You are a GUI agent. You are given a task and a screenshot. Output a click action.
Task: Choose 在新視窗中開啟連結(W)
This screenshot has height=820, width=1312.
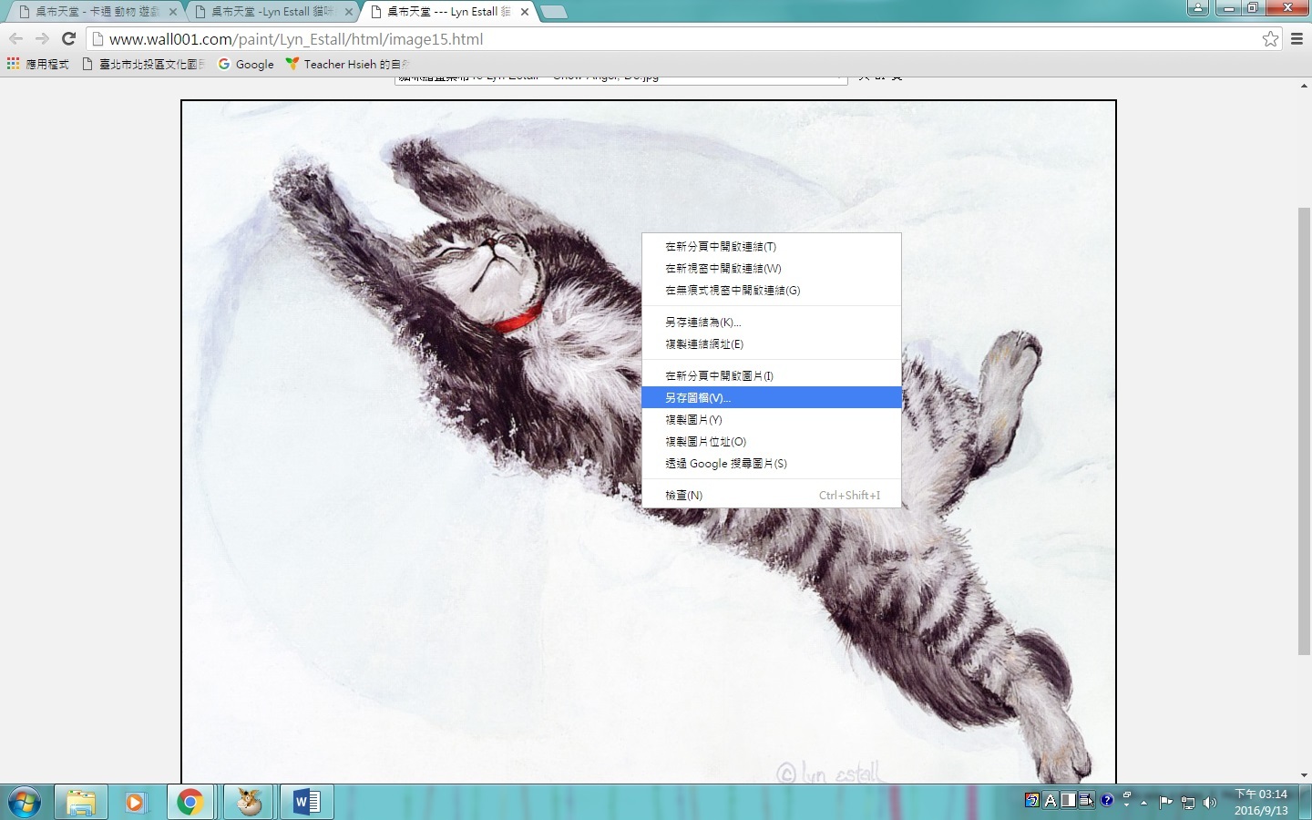tap(772, 268)
